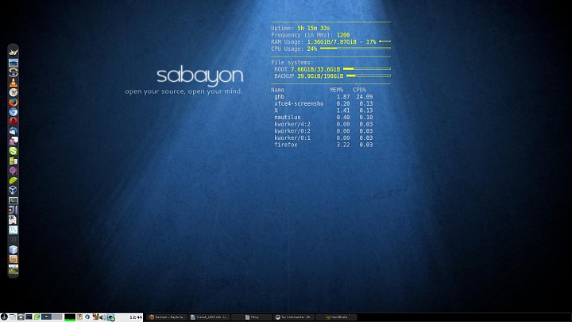Image resolution: width=572 pixels, height=322 pixels.
Task: Open Pidgin messenger from the dock
Action: pyautogui.click(x=14, y=141)
